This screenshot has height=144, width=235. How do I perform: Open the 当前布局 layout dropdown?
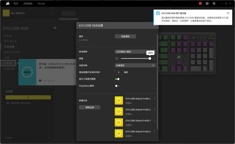(135, 65)
